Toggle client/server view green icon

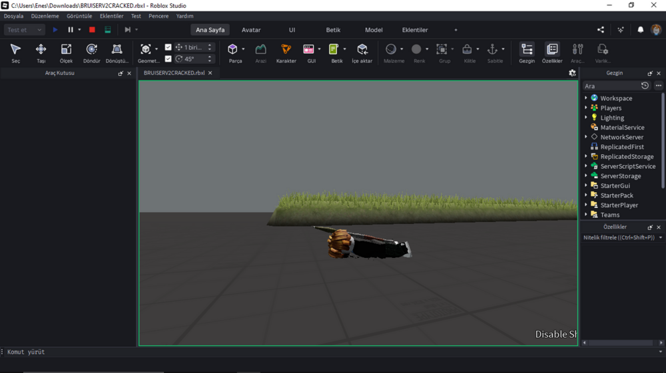pos(108,30)
